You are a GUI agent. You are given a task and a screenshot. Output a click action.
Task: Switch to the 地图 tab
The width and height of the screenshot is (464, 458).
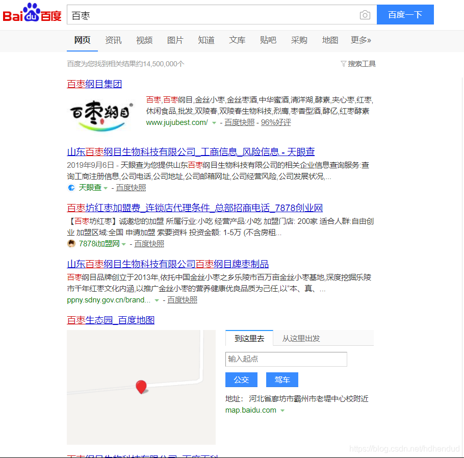click(x=330, y=40)
